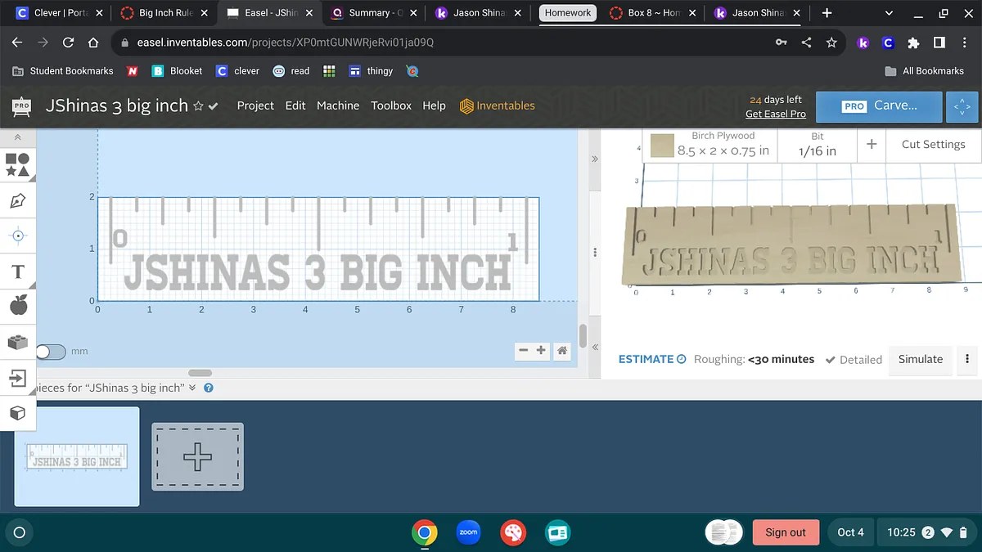The image size is (982, 552).
Task: Star the JShinas 3 big inch project
Action: tap(197, 106)
